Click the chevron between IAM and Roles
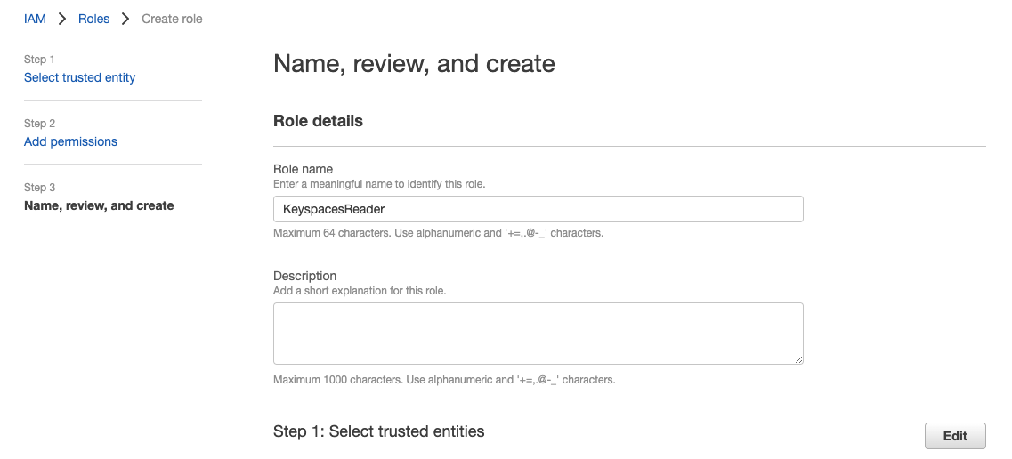 pyautogui.click(x=62, y=19)
